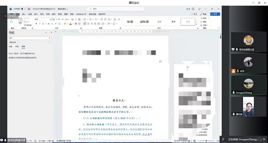Click the Save icon in title bar
Viewport: 268px width, 143px height.
coord(29,9)
